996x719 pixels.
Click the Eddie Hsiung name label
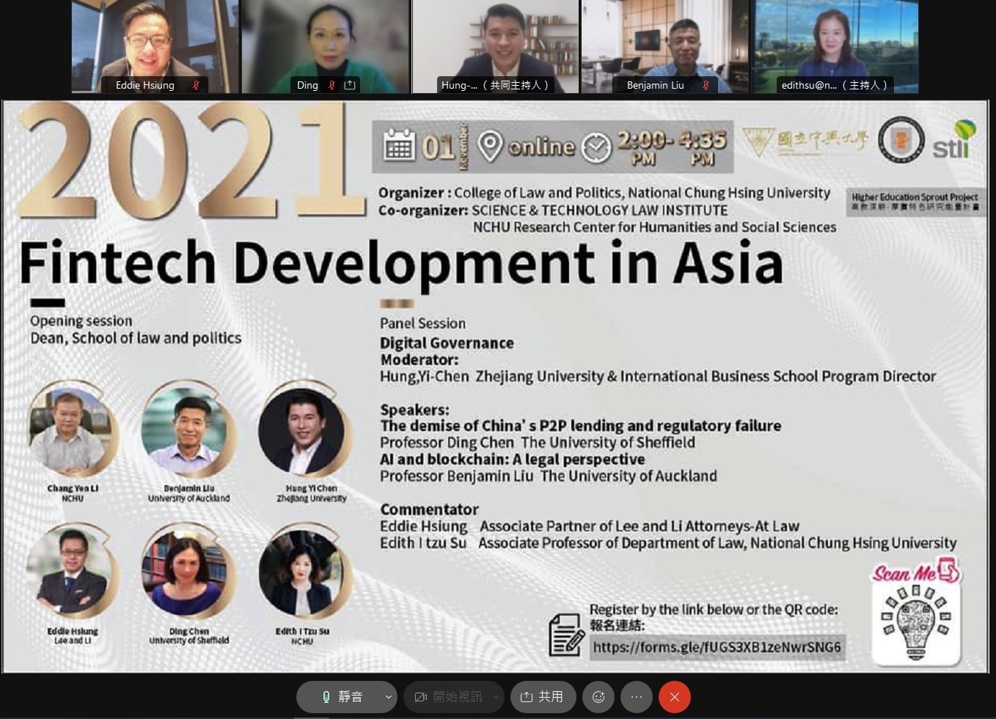pyautogui.click(x=145, y=85)
